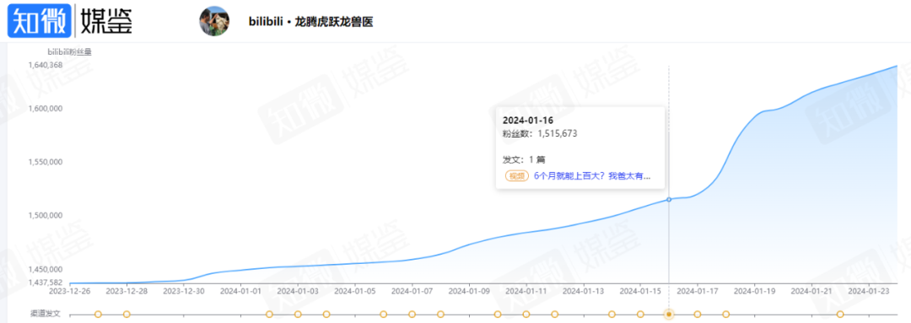This screenshot has width=911, height=323.
Task: Open the bilibili・龙腾虎跃龙兽医 account name
Action: (310, 22)
